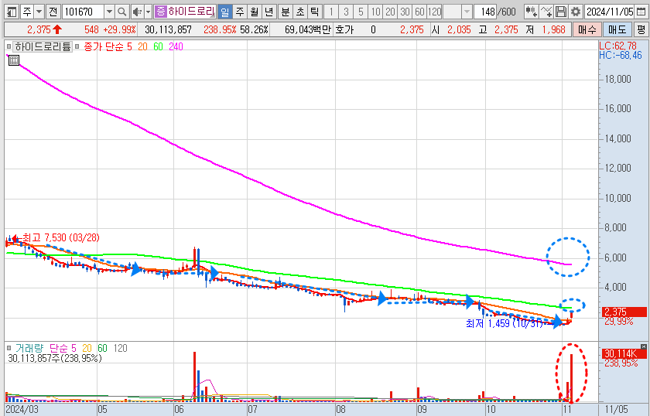Click the add line indicator icon
Screen dimensions: 650x416
tap(546, 12)
